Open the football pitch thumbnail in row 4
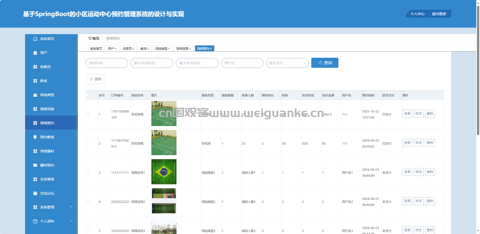 click(164, 201)
